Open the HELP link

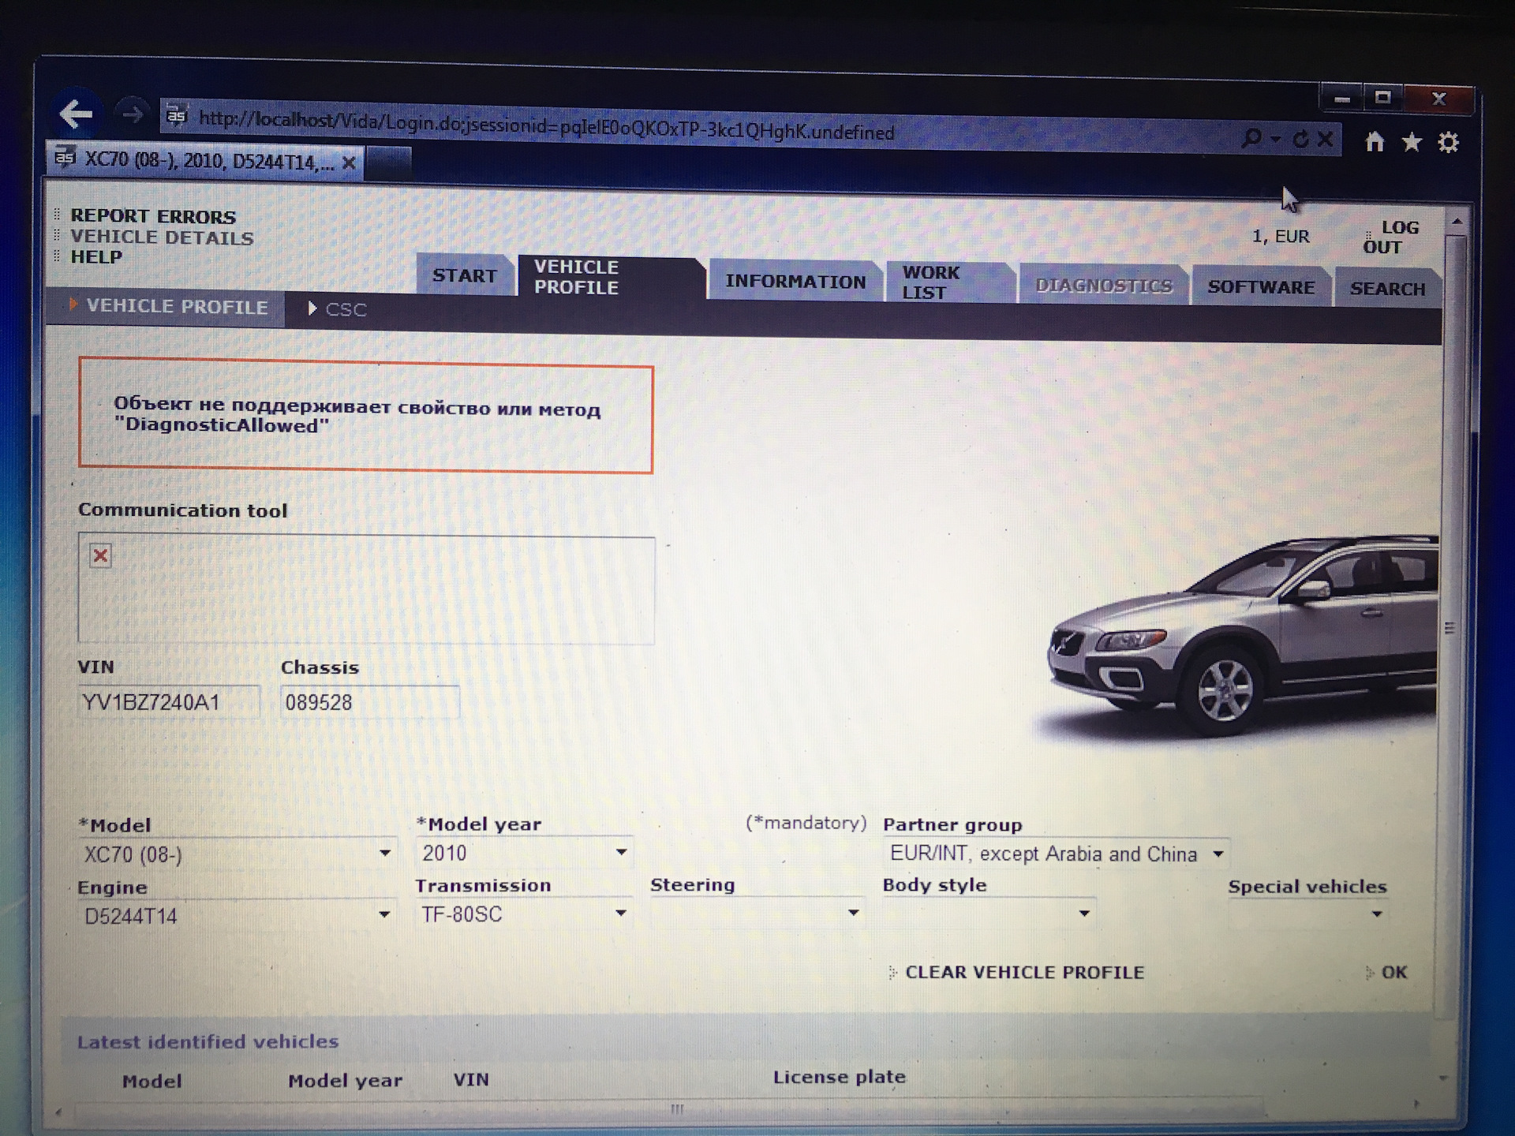click(x=96, y=257)
